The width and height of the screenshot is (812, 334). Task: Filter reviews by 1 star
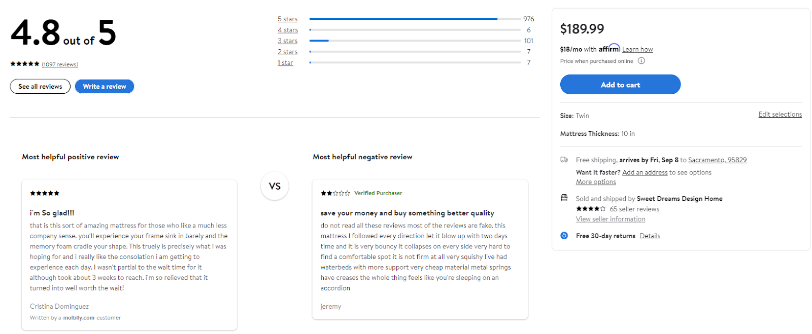tap(285, 63)
